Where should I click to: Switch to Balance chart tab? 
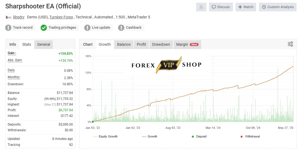pyautogui.click(x=124, y=44)
